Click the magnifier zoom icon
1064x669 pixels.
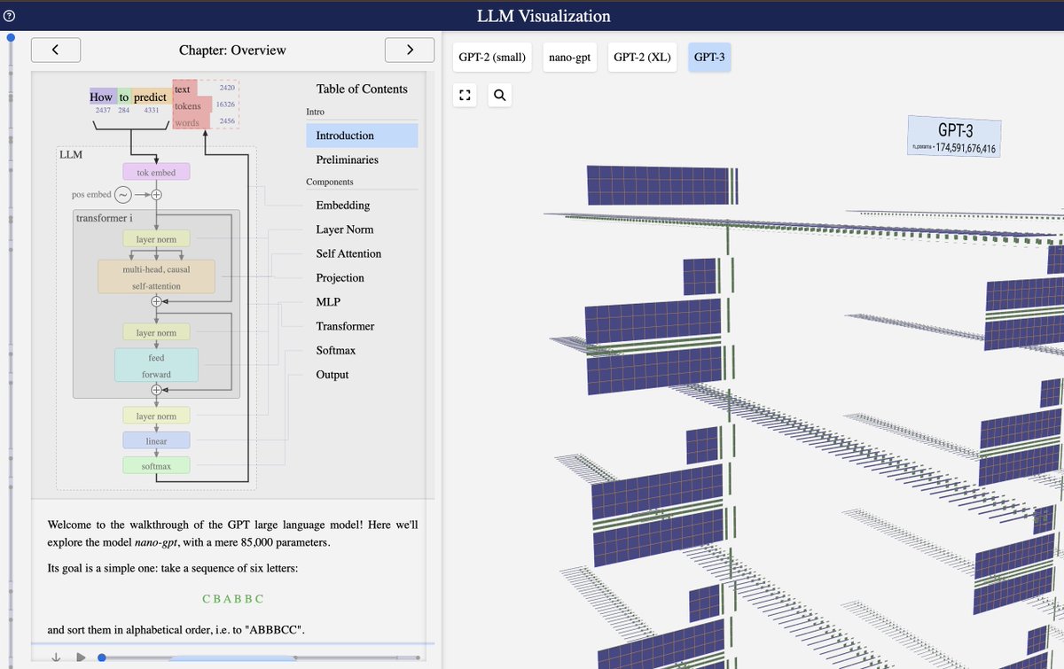pos(500,95)
